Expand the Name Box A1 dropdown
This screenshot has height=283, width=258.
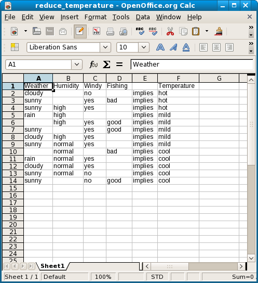(x=77, y=65)
